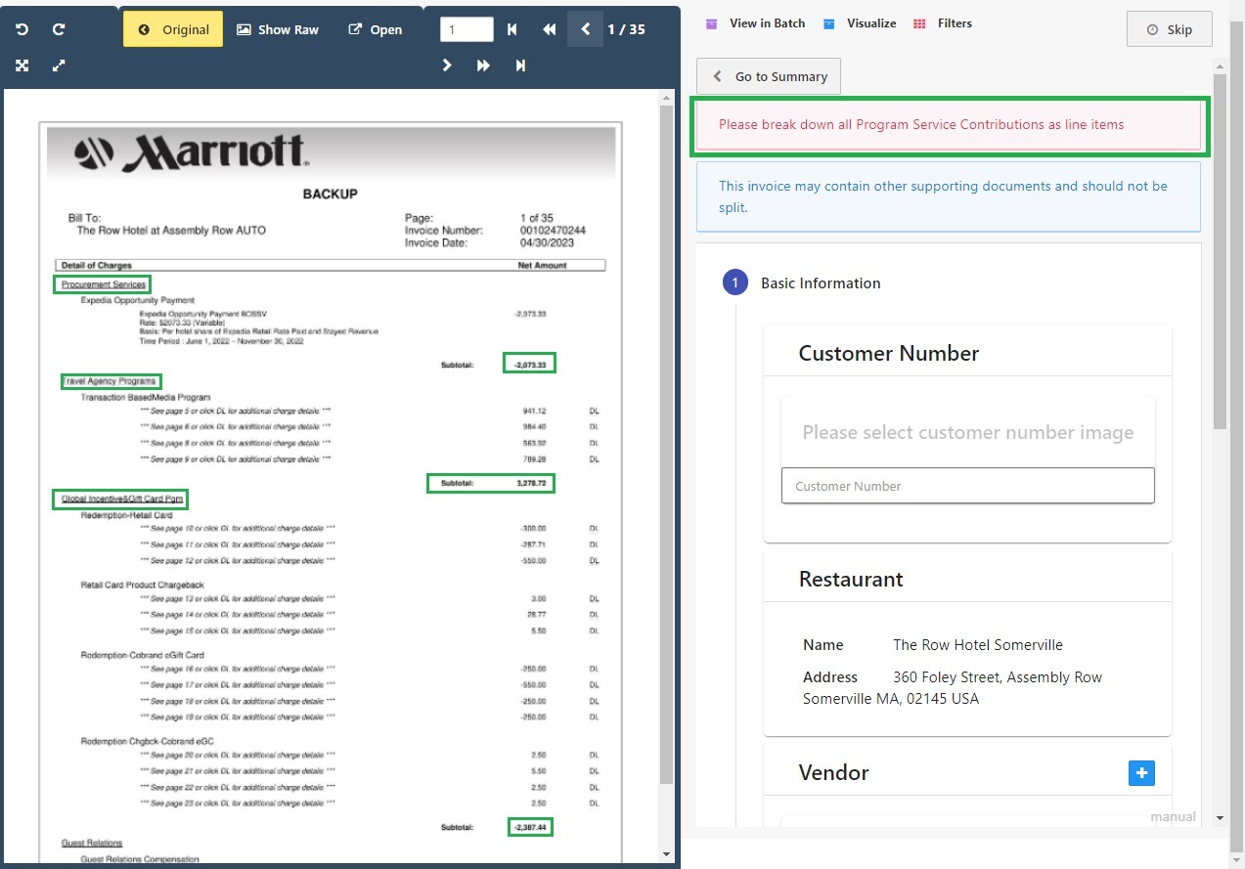Click the Procurement Services heading in invoice
Screen dimensions: 1245x869
coord(103,284)
